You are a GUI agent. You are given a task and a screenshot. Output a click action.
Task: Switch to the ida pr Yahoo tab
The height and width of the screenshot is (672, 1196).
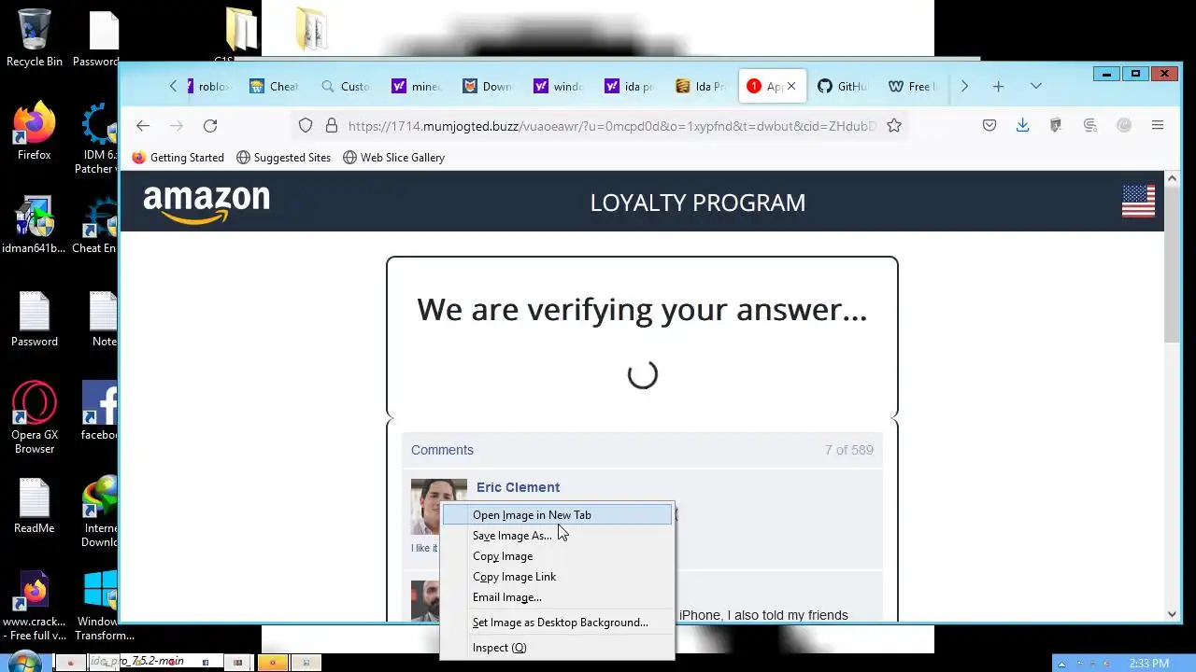tap(630, 86)
